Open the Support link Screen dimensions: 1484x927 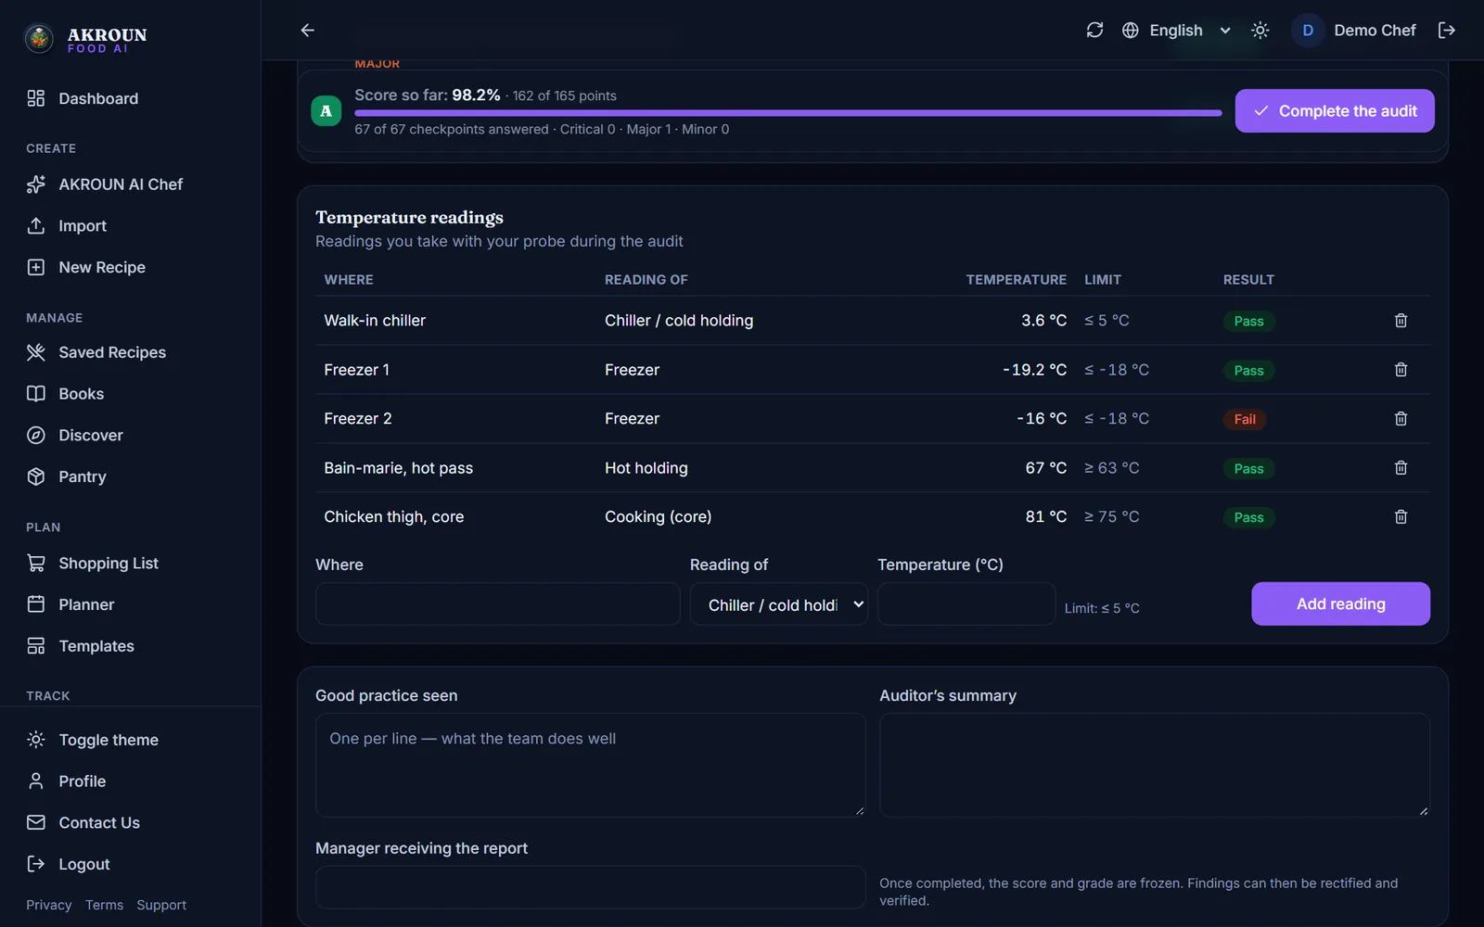161,905
